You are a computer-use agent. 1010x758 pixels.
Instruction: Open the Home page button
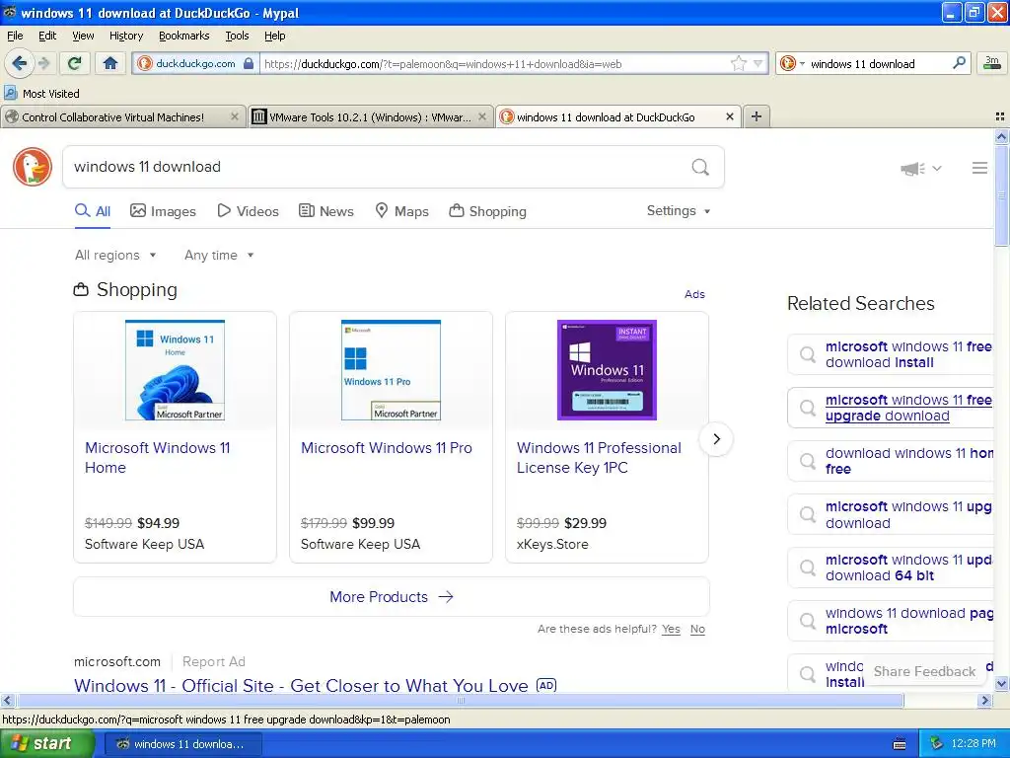[x=110, y=63]
